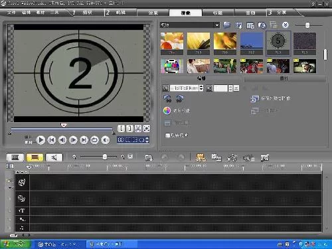Toggle the reverse video checkbox

click(x=167, y=135)
